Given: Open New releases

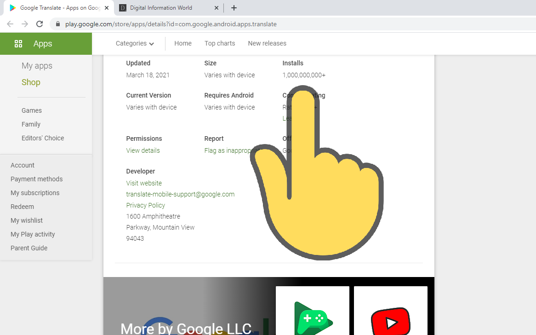Looking at the screenshot, I should pos(267,43).
